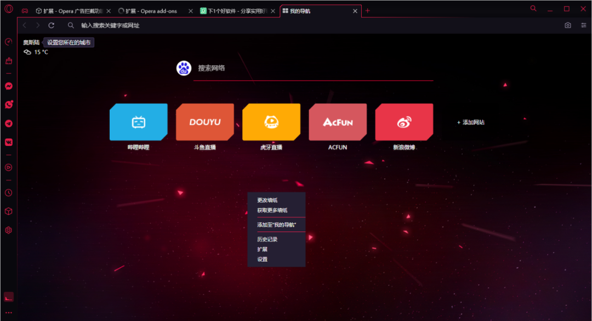Take a snapshot with the camera icon
Image resolution: width=592 pixels, height=321 pixels.
point(568,25)
